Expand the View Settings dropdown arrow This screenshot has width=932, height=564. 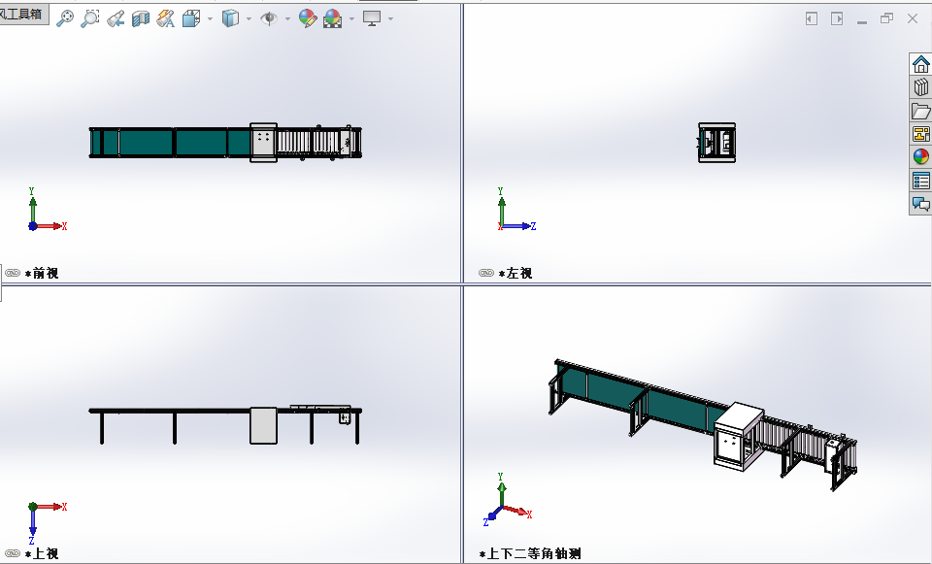[x=390, y=19]
